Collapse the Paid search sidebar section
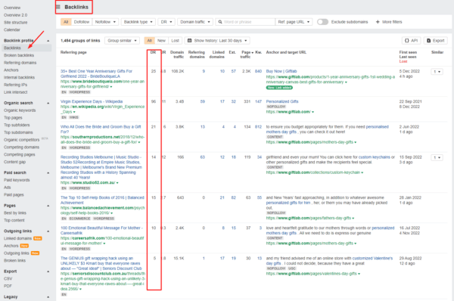The width and height of the screenshot is (454, 301). [x=48, y=172]
